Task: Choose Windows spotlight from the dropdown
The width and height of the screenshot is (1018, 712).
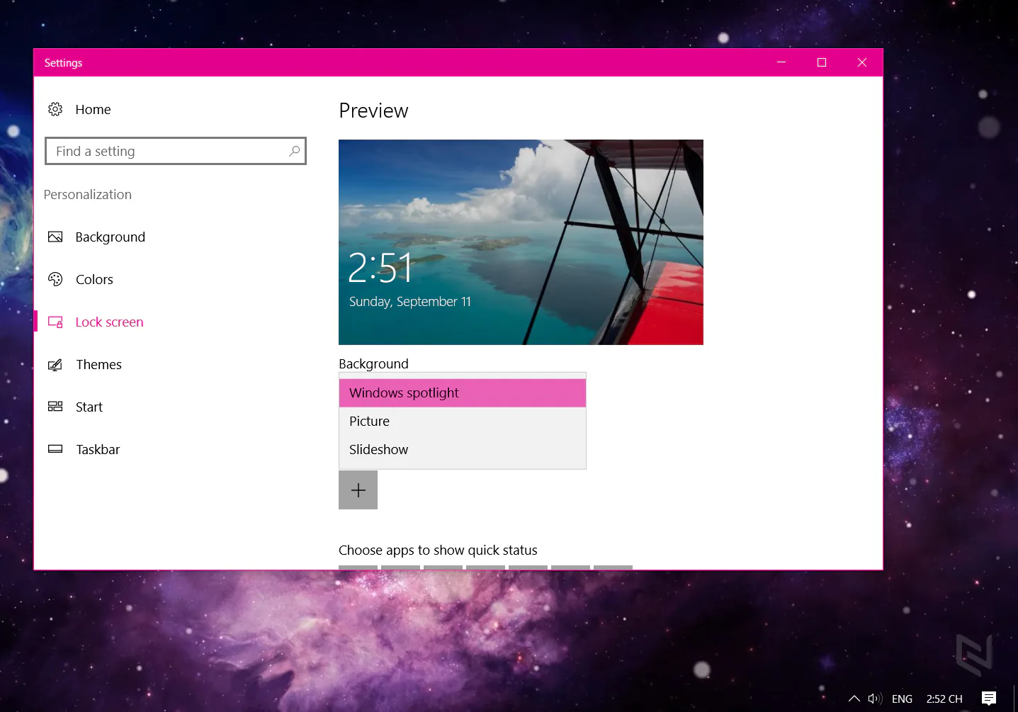Action: click(x=463, y=393)
